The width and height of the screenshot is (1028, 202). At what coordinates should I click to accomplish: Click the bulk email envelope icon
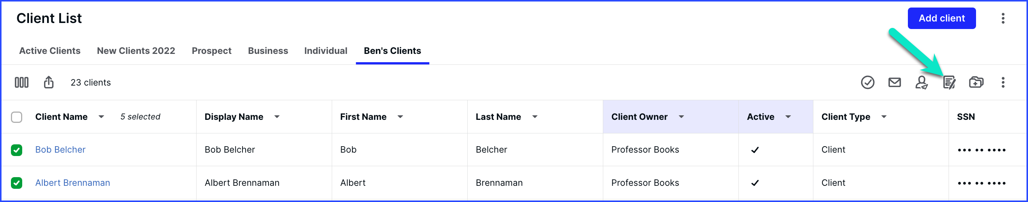(895, 83)
